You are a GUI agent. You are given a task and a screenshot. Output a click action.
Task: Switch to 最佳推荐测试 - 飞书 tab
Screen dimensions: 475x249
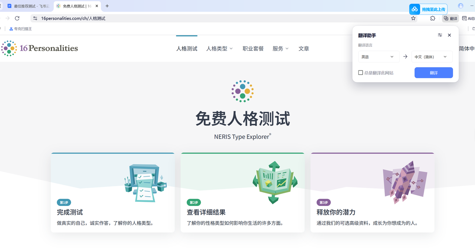28,6
